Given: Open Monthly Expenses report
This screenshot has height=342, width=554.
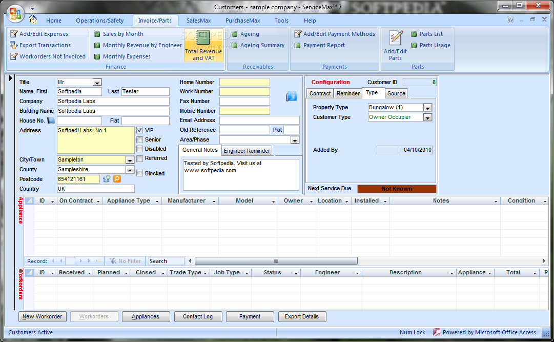Looking at the screenshot, I should click(x=122, y=56).
